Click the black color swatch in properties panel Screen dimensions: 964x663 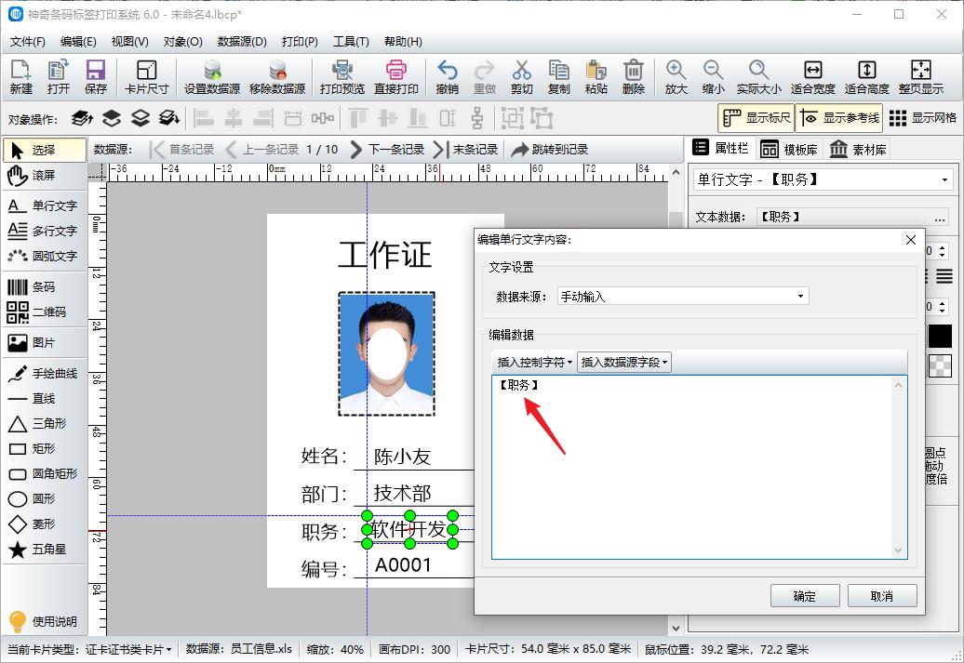940,337
